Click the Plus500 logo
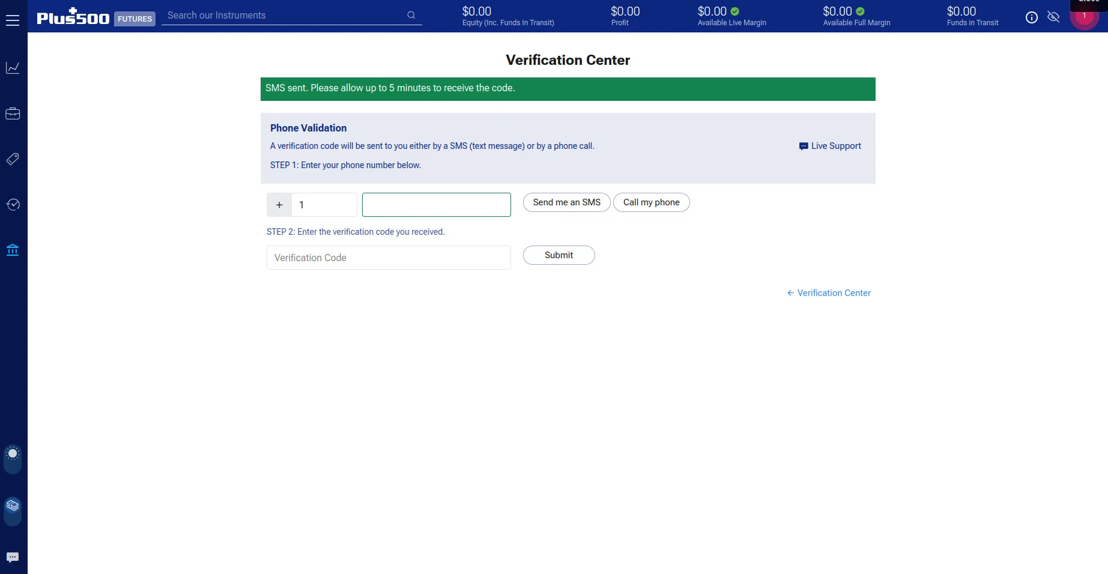Viewport: 1108px width, 574px height. [x=73, y=16]
